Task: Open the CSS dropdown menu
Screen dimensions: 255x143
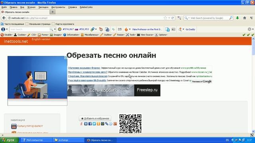Action: tap(32, 35)
